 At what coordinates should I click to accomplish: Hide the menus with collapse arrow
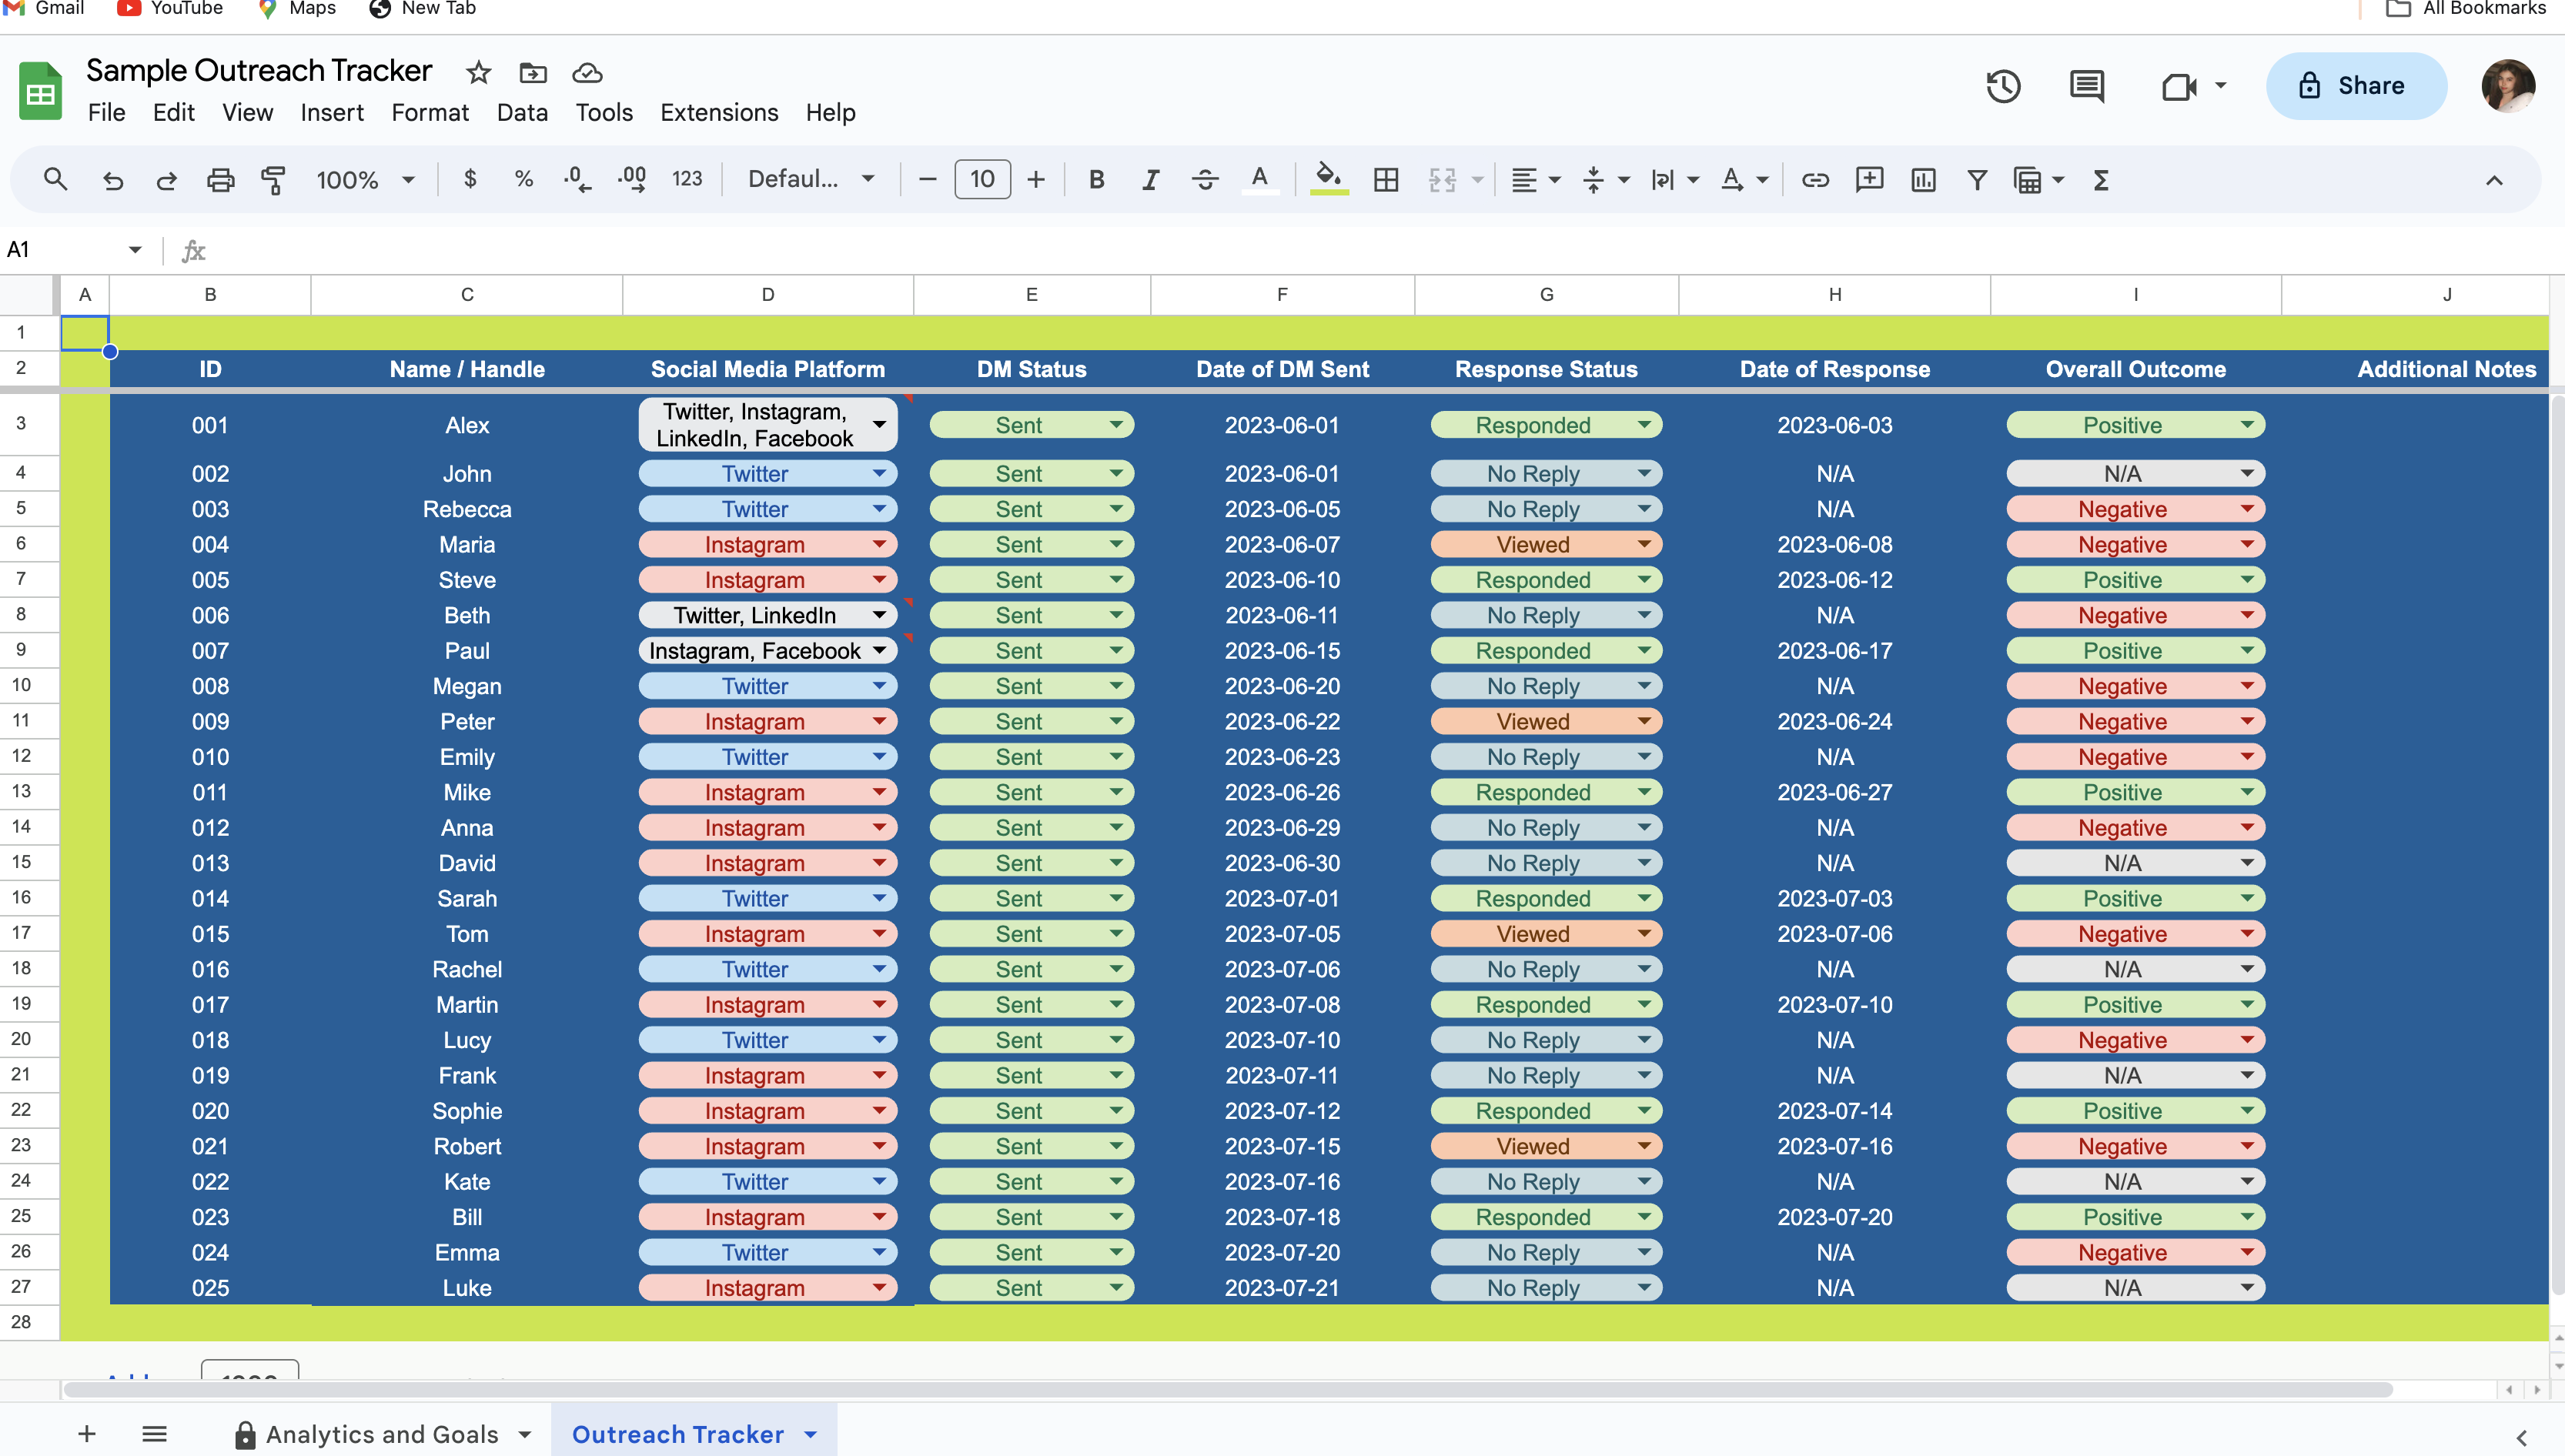[2494, 180]
